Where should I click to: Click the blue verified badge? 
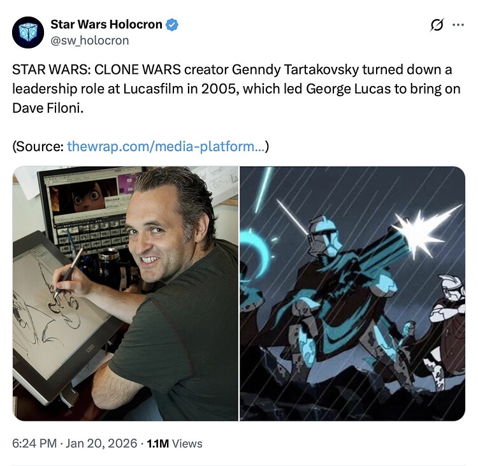172,25
